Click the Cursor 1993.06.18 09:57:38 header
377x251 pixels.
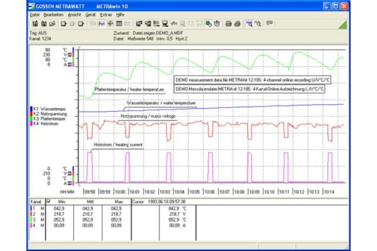[159, 202]
